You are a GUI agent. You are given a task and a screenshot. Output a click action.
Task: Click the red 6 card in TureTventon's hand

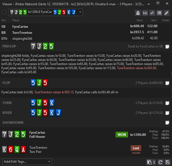pyautogui.click(x=11, y=150)
